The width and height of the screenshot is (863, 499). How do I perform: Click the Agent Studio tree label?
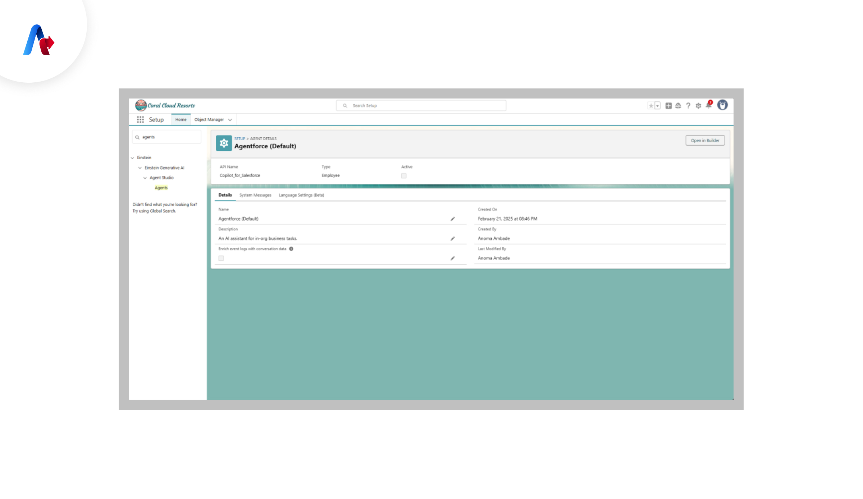point(161,178)
